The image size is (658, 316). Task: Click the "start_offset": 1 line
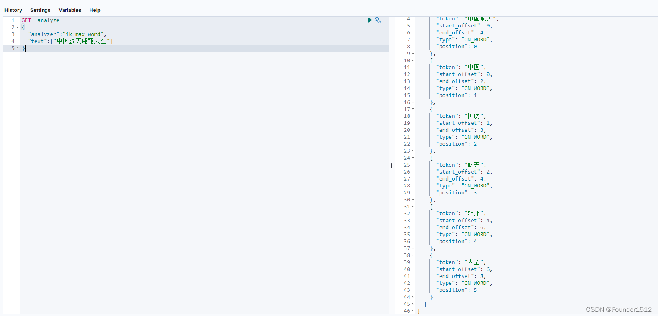click(x=464, y=123)
